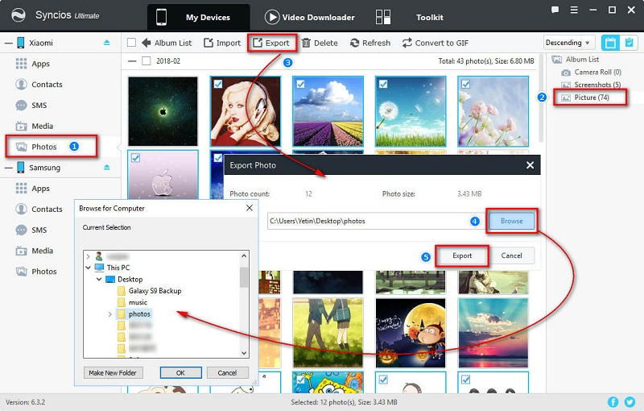Screen dimensions: 644x411
Task: Select Screenshots (5) album
Action: 592,85
